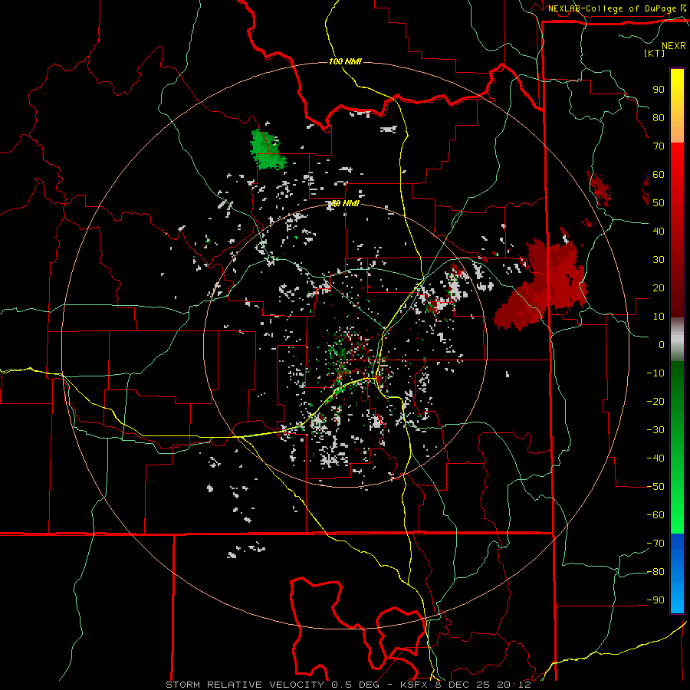Click the positive 90 scale value
This screenshot has width=690, height=690.
(659, 90)
